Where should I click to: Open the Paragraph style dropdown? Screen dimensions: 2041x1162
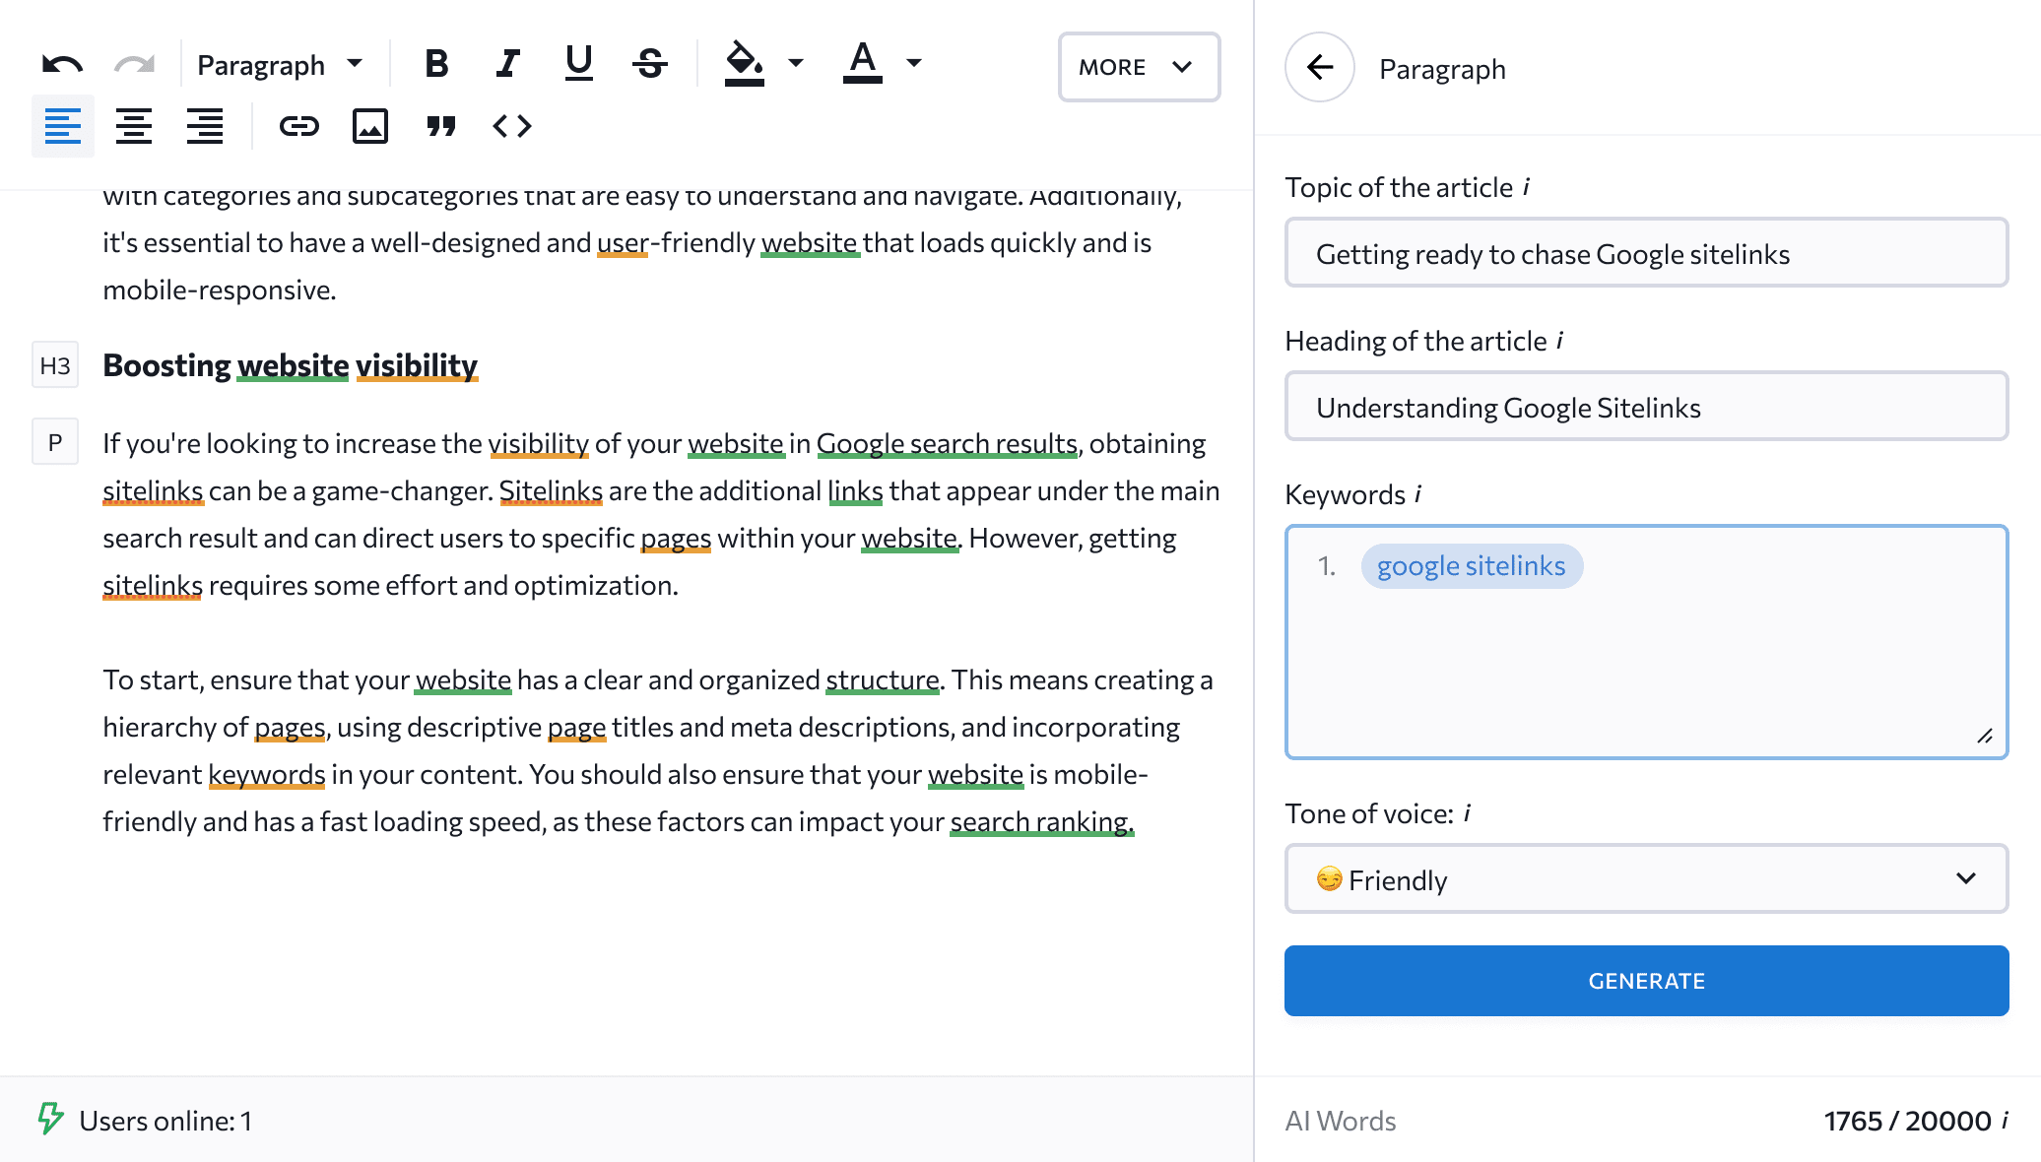280,63
